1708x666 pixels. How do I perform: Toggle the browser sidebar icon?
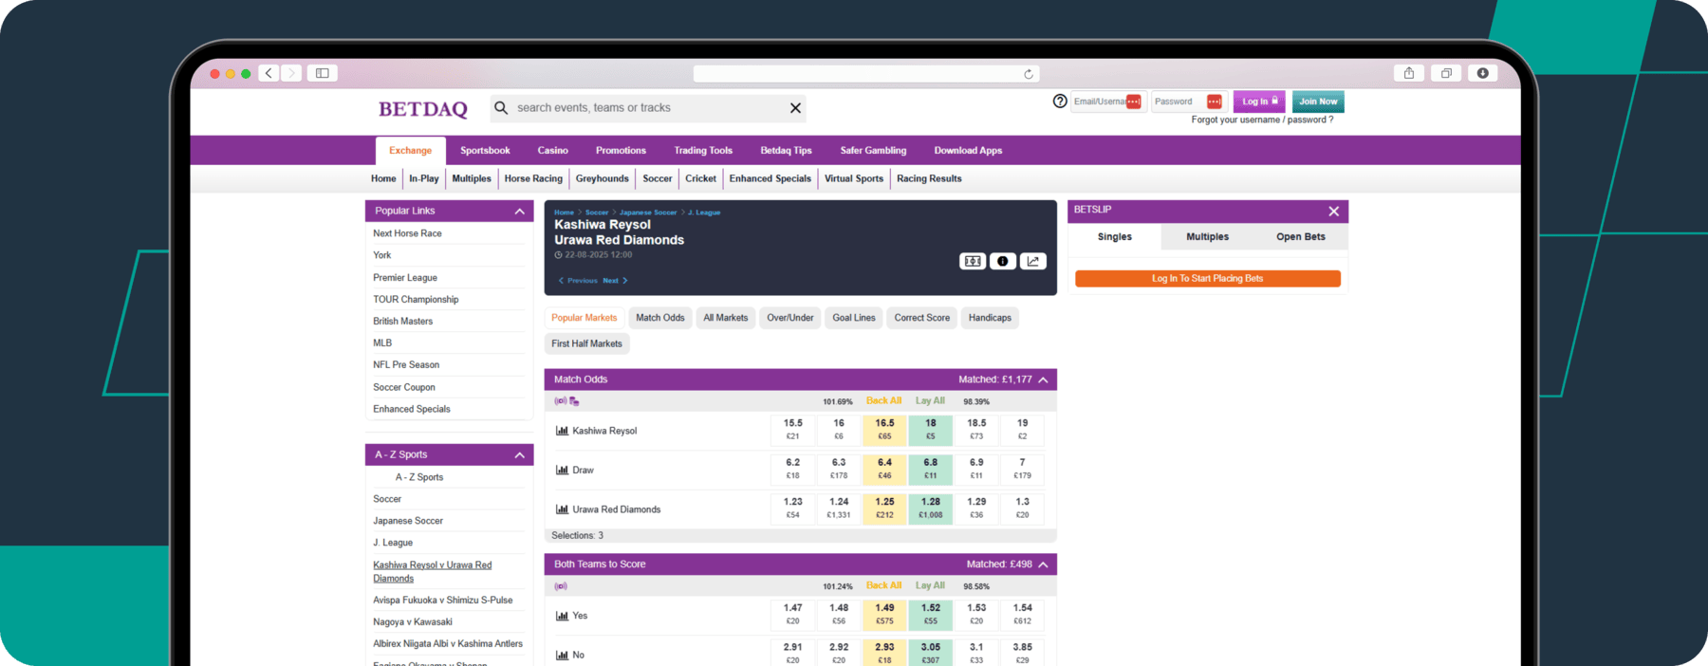[x=323, y=73]
